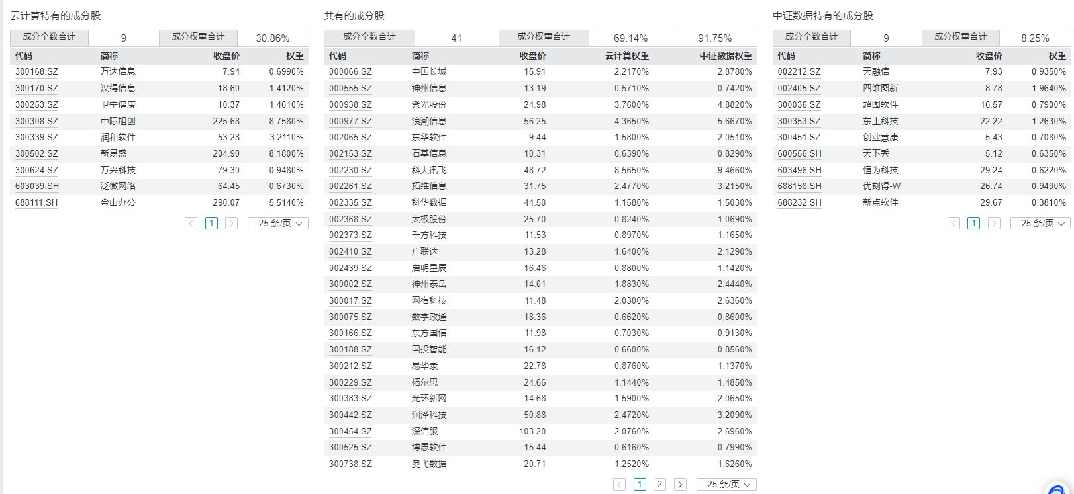This screenshot has height=494, width=1074.
Task: Go to next page in 共有的成分股 table
Action: pos(680,484)
